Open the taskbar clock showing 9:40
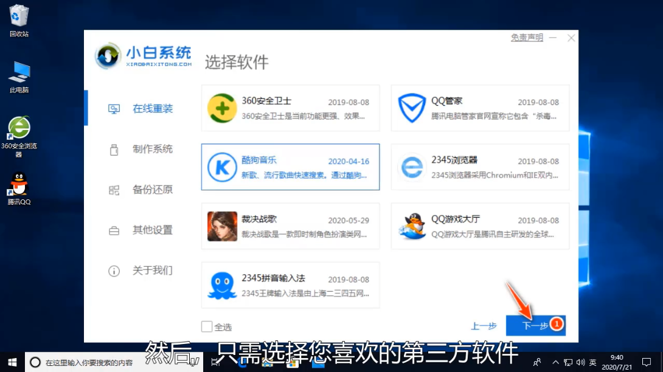Screen dimensions: 663x372 click(617, 362)
